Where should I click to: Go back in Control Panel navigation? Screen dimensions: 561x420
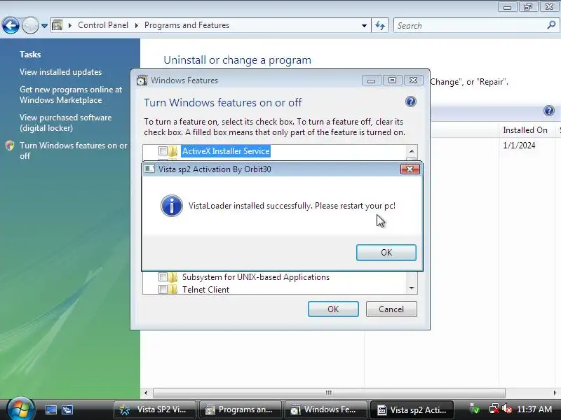point(11,25)
